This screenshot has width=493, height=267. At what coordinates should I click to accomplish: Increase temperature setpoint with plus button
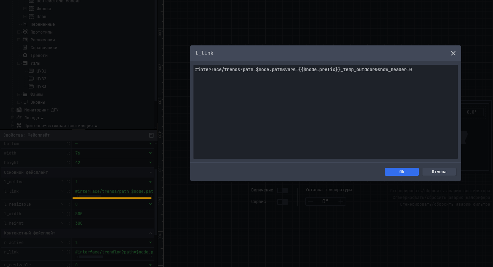pos(341,202)
